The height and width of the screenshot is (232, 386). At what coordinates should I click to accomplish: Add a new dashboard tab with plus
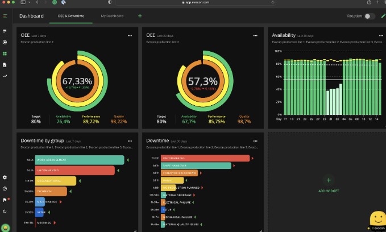click(x=140, y=16)
